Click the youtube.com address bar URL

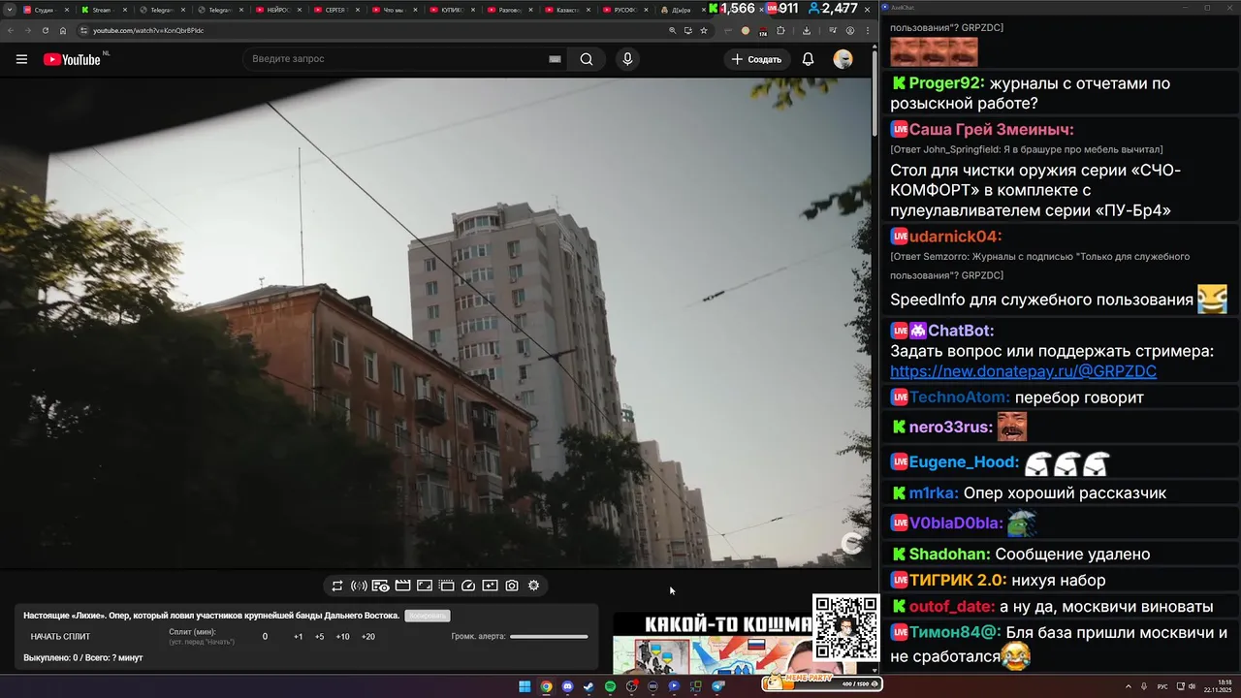pyautogui.click(x=147, y=30)
